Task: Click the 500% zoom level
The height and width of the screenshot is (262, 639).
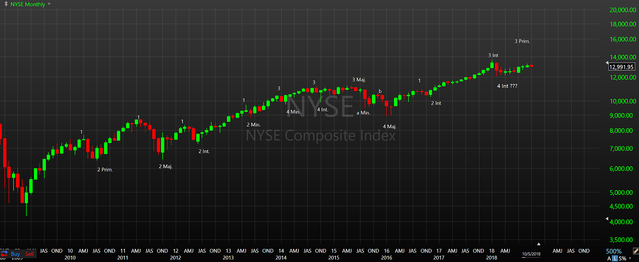Action: coord(613,251)
